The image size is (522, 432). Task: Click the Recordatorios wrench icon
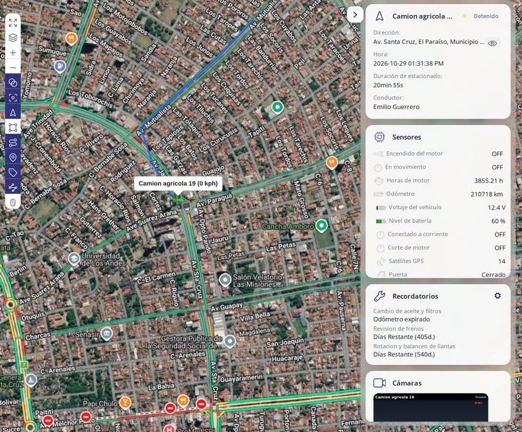point(380,296)
